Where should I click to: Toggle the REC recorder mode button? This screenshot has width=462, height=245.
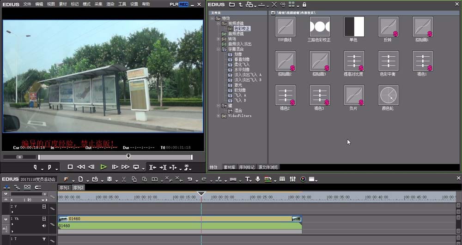pyautogui.click(x=183, y=4)
